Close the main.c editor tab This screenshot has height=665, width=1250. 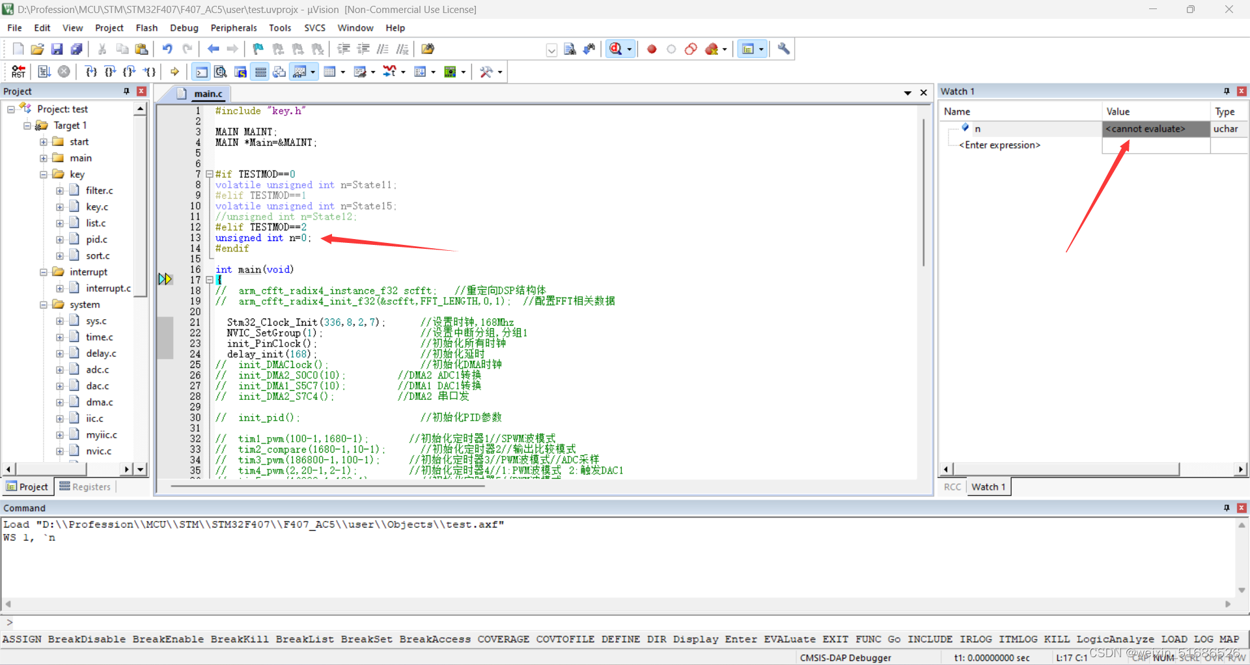coord(923,92)
